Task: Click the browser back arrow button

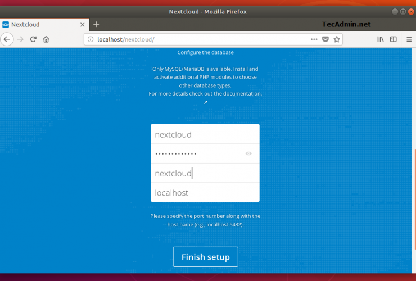Action: click(7, 39)
